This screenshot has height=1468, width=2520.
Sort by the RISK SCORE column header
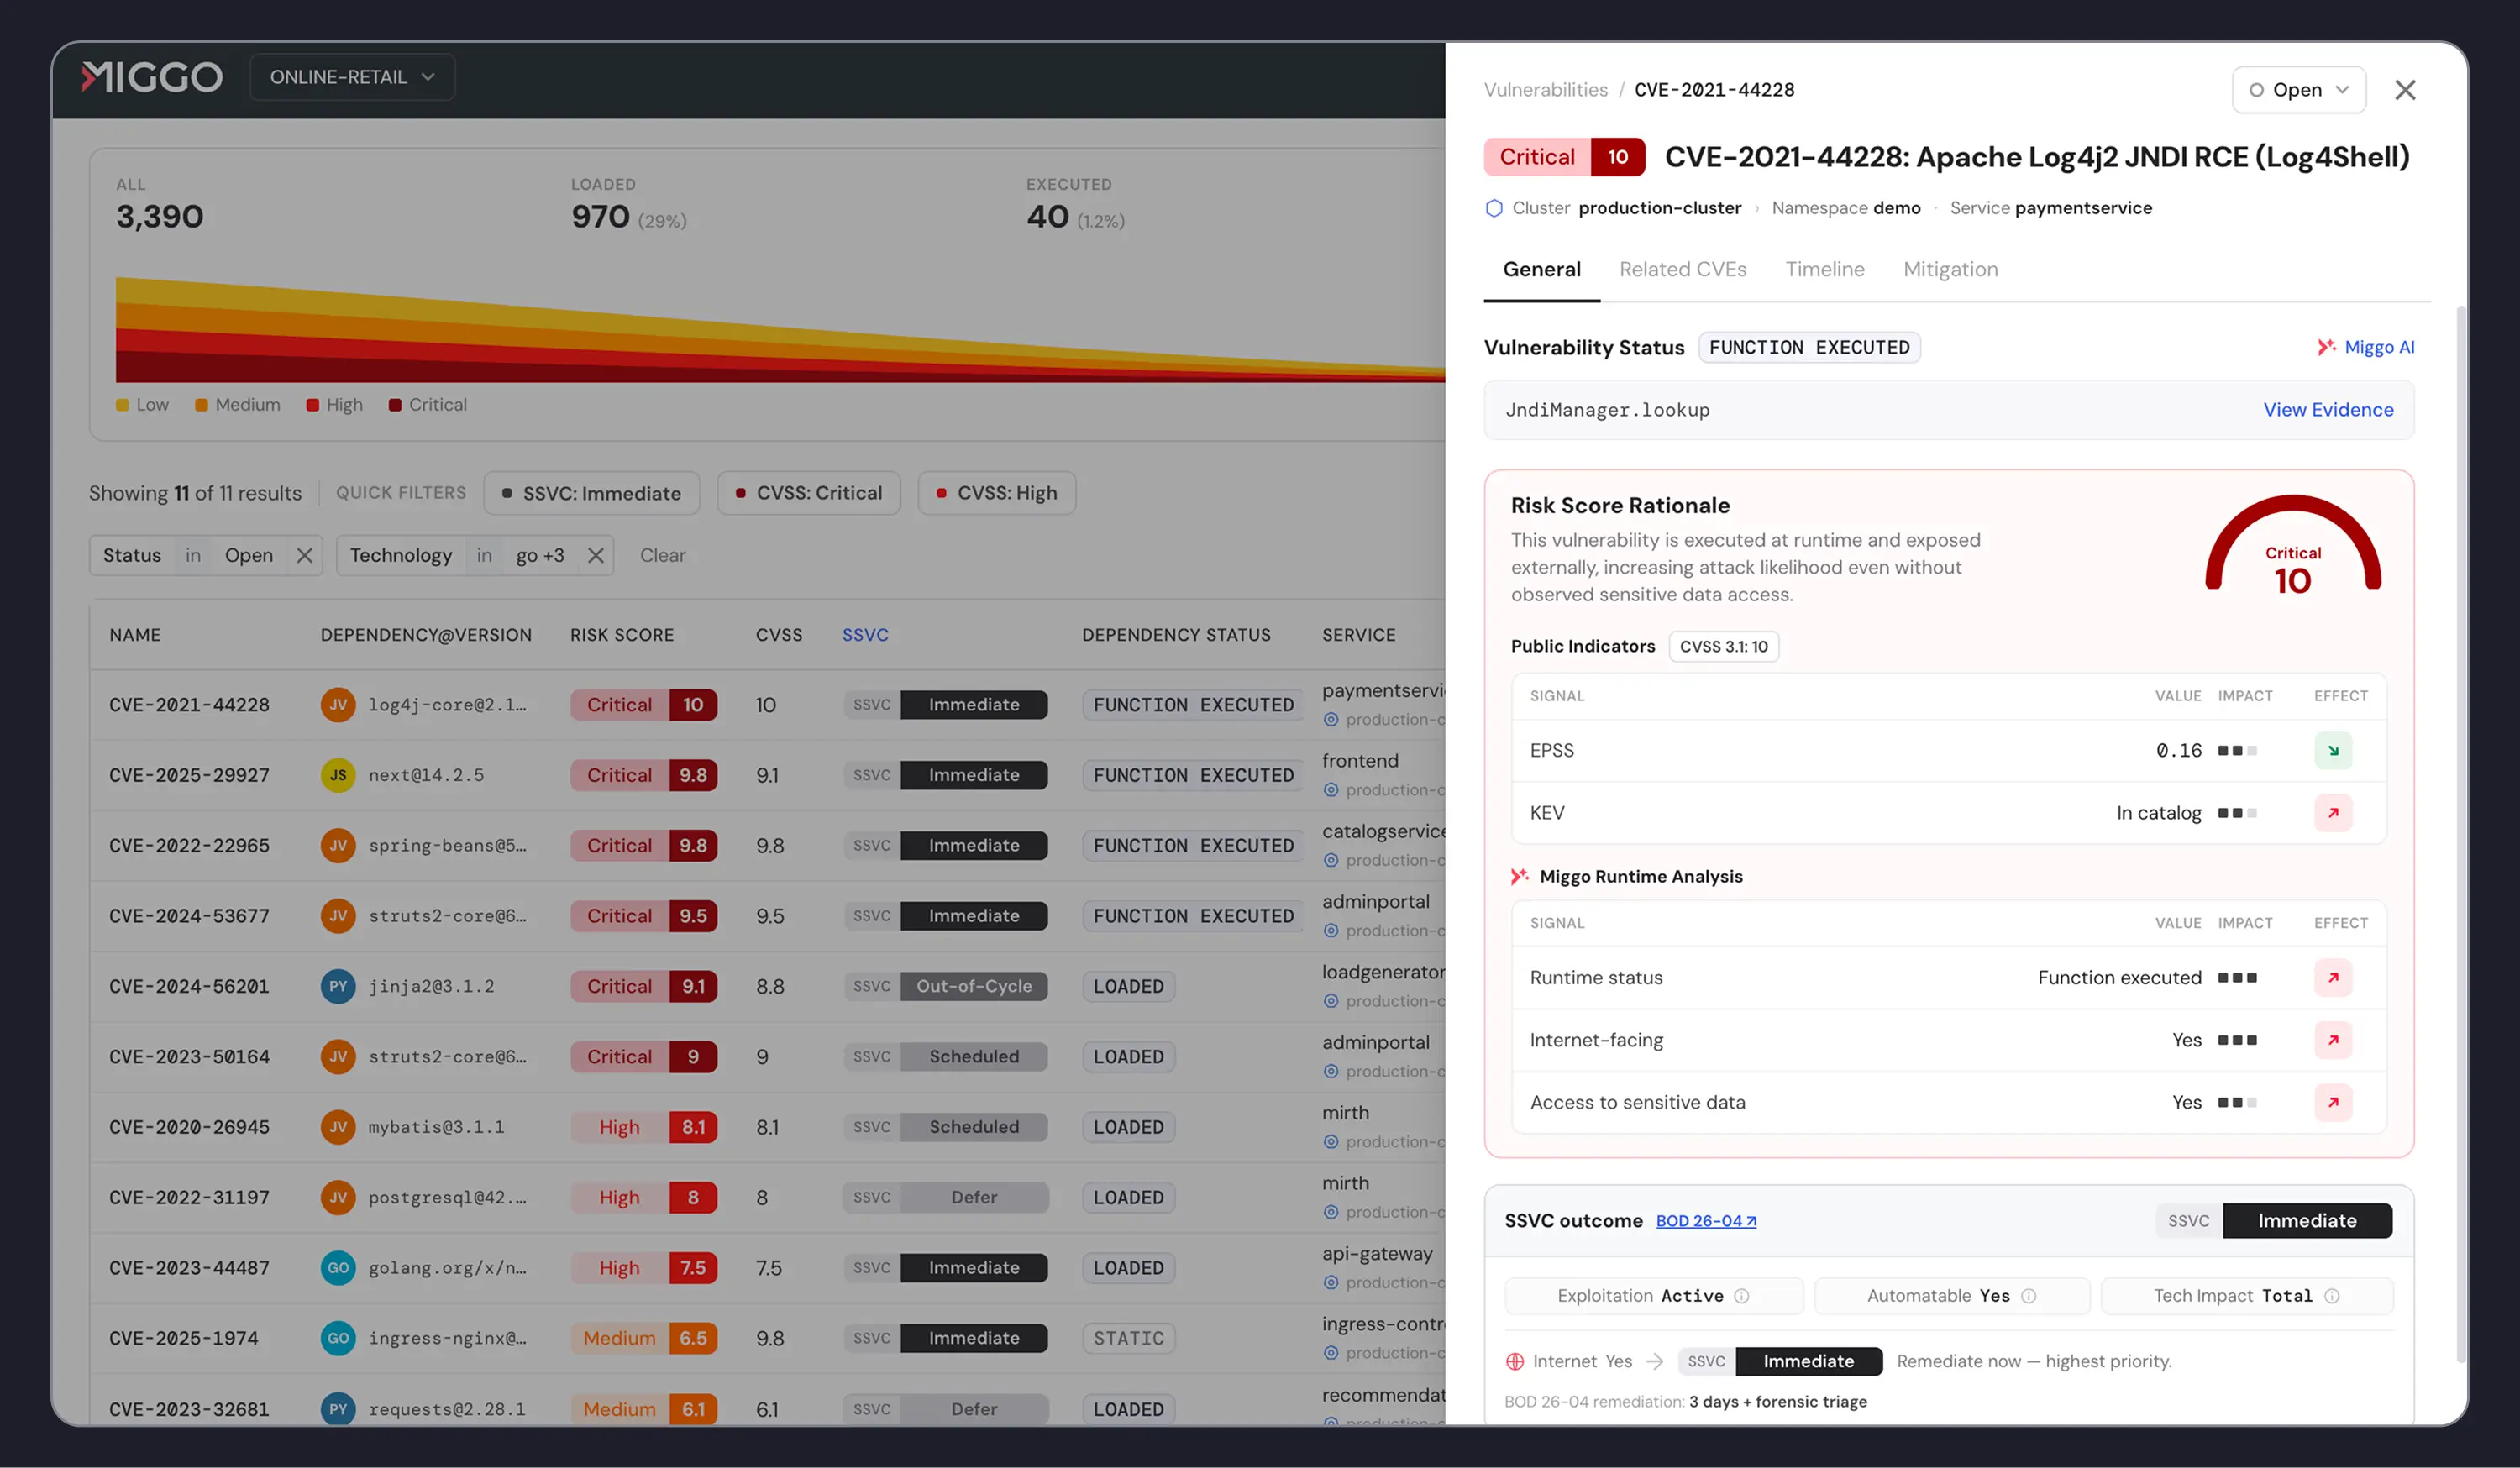pyautogui.click(x=621, y=635)
